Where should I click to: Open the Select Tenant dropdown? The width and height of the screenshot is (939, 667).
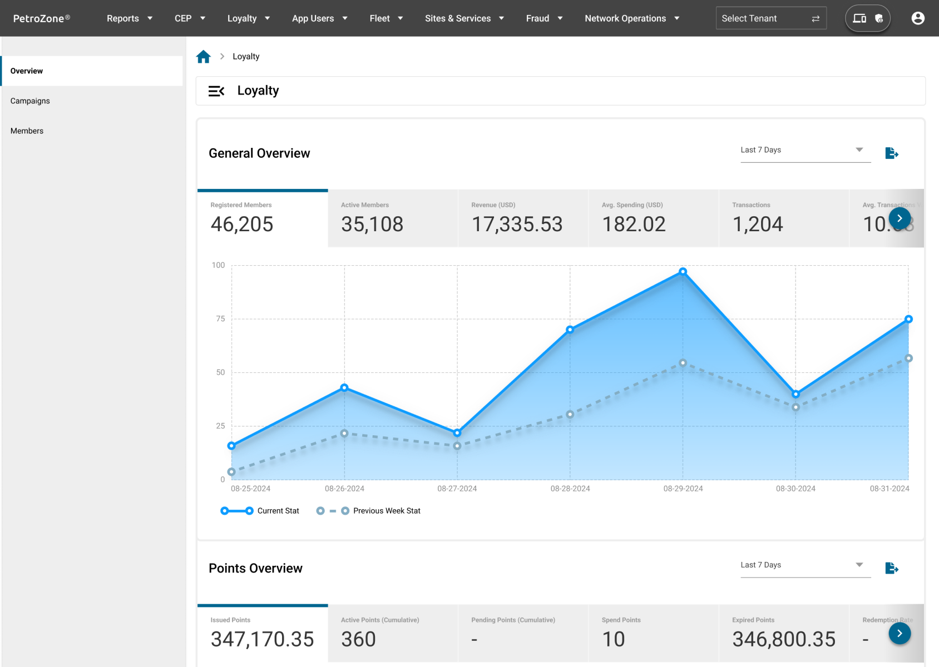pos(770,18)
